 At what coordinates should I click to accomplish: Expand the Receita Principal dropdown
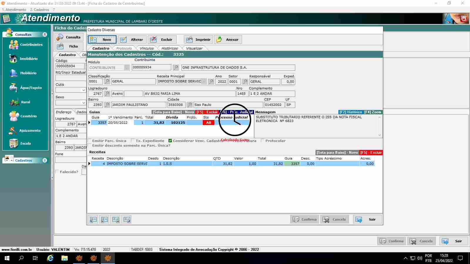[x=204, y=82]
